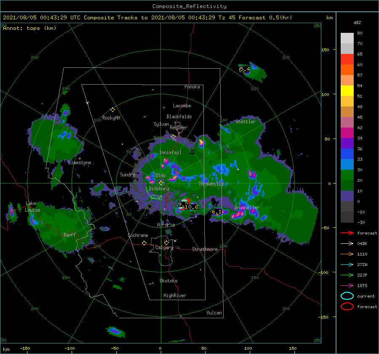Click the Strathmore city label
This screenshot has height=354, width=379.
(x=205, y=249)
